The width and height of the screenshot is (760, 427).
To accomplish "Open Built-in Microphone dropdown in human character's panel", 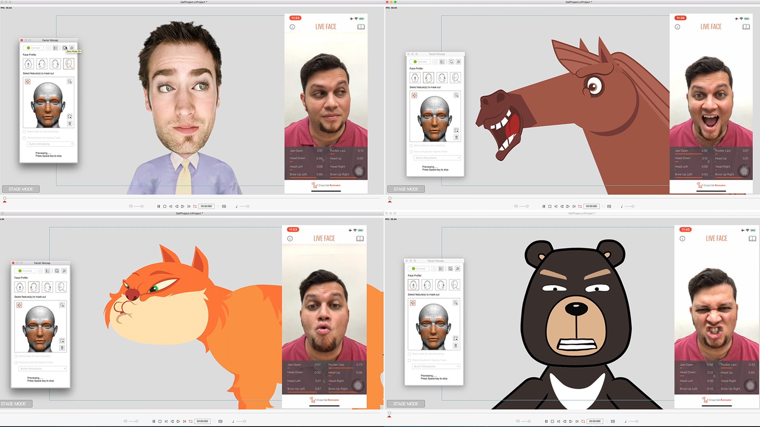I will [x=50, y=144].
